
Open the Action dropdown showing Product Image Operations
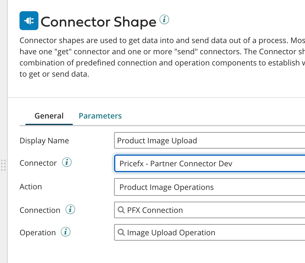pyautogui.click(x=207, y=187)
